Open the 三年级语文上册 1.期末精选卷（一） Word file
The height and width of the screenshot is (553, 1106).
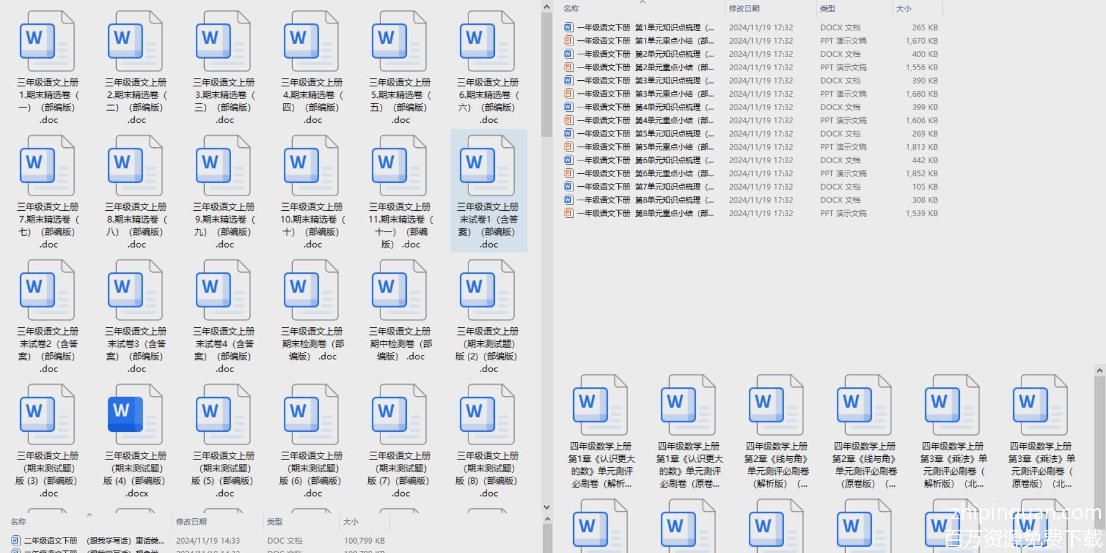pos(47,41)
